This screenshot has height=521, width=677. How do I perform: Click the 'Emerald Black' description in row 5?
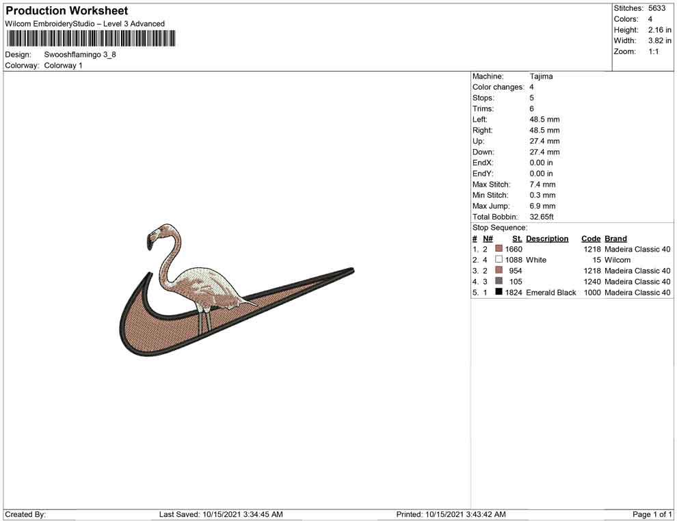click(551, 292)
